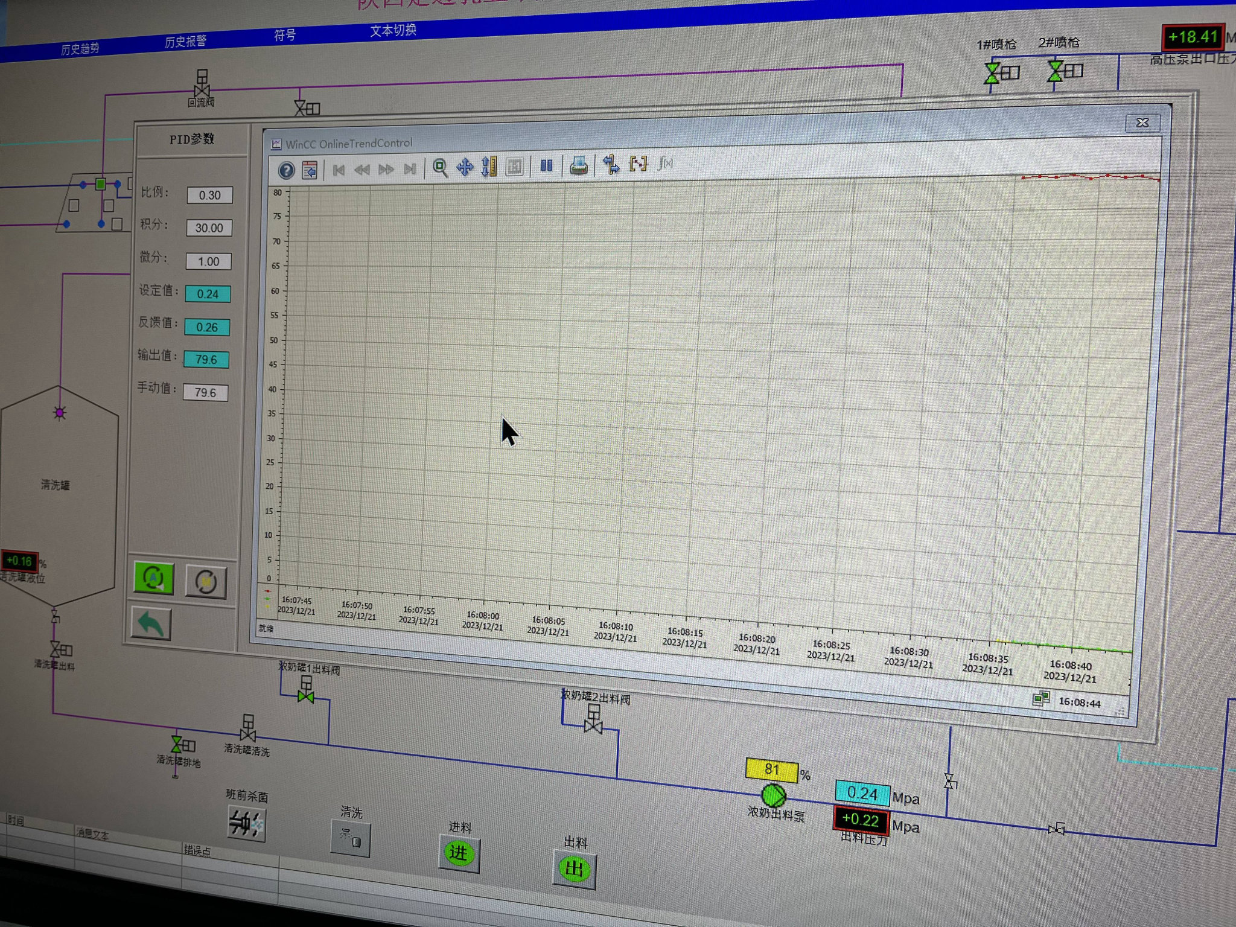Screen dimensions: 1236x927
Task: Select the zoom area magnifier tool
Action: coord(440,168)
